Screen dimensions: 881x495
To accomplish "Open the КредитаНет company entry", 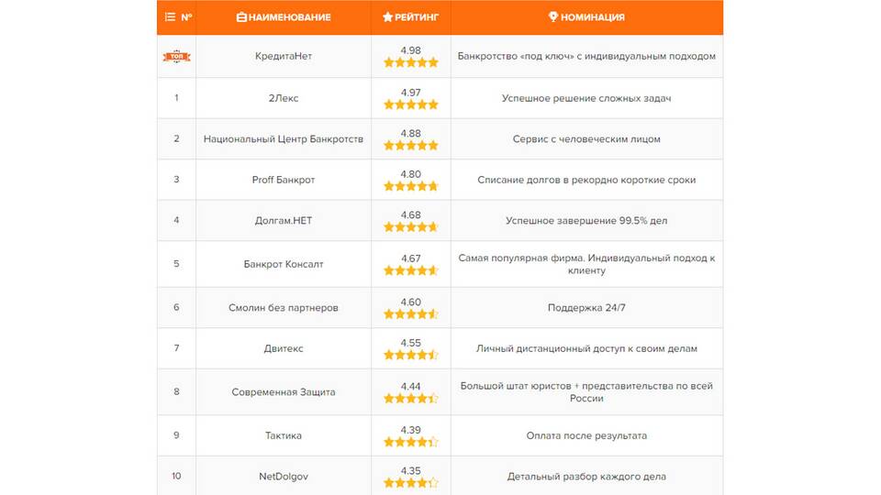I will point(284,56).
